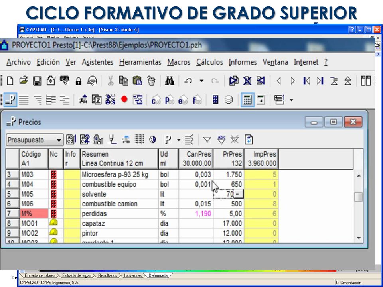Image resolution: width=383 pixels, height=287 pixels.
Task: Open the Cálculos menu
Action: 209,62
